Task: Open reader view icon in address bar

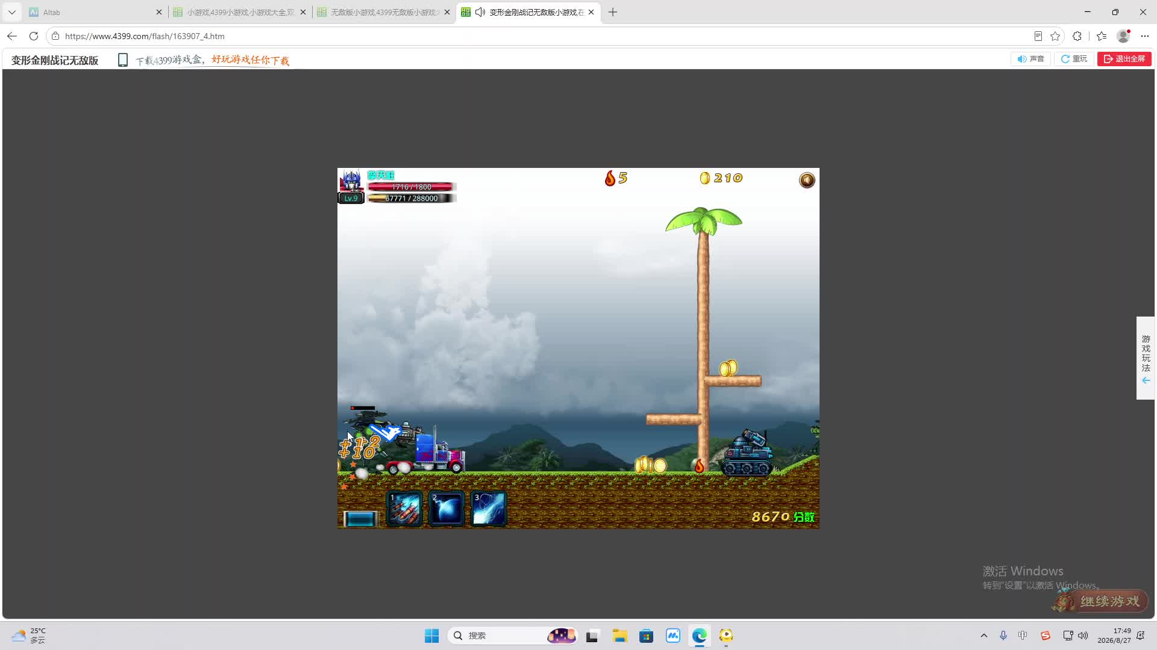Action: click(x=1038, y=36)
